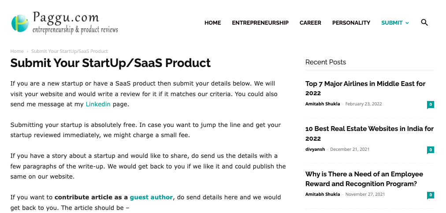Click the Paggu.com site title text
Viewport: 446px width, 213px height.
coord(66,18)
